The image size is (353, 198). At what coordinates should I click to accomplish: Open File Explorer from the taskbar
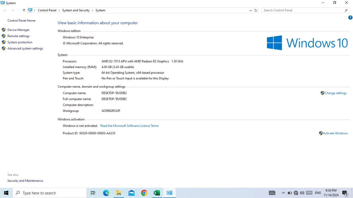[x=119, y=193]
